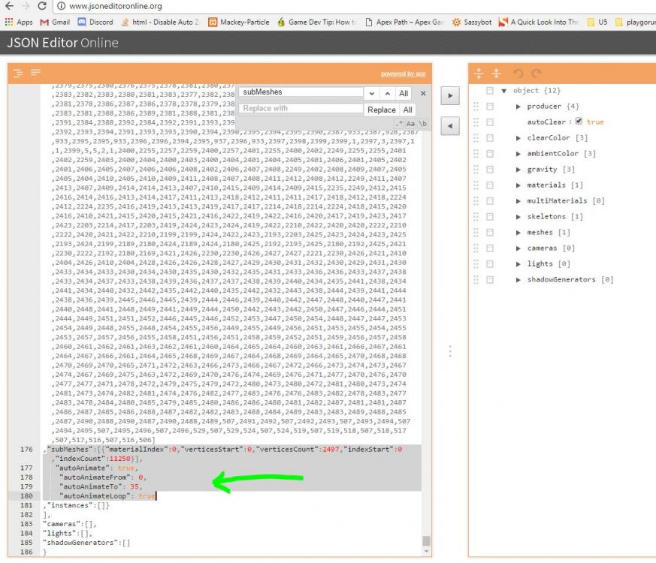Open the powered by ace link

[403, 74]
